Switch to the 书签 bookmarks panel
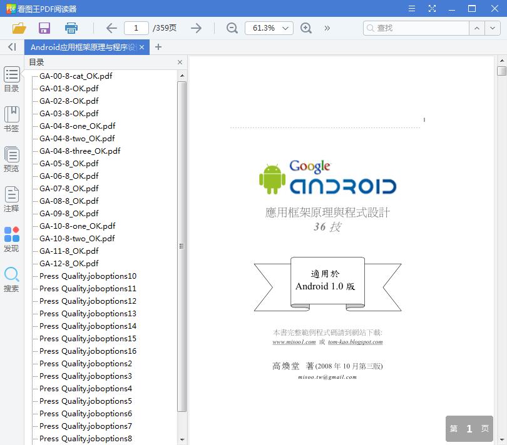The width and height of the screenshot is (507, 445). point(11,119)
